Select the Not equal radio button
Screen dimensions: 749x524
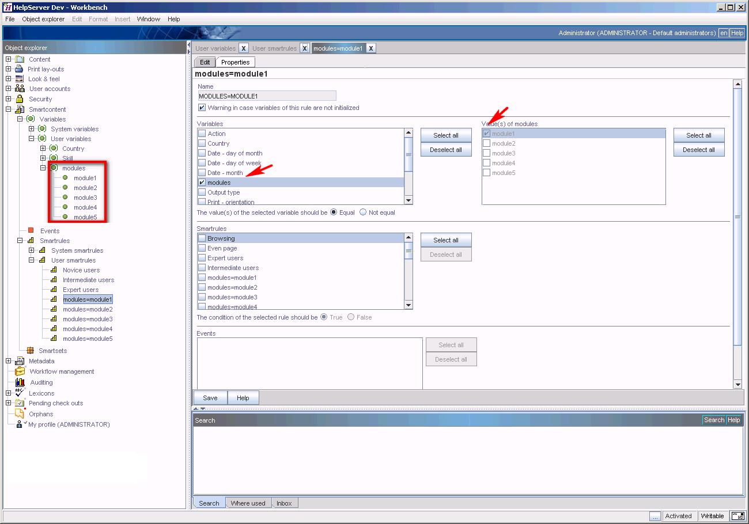pyautogui.click(x=363, y=212)
